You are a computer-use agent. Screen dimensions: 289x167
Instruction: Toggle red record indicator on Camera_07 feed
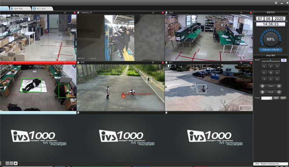click(163, 13)
